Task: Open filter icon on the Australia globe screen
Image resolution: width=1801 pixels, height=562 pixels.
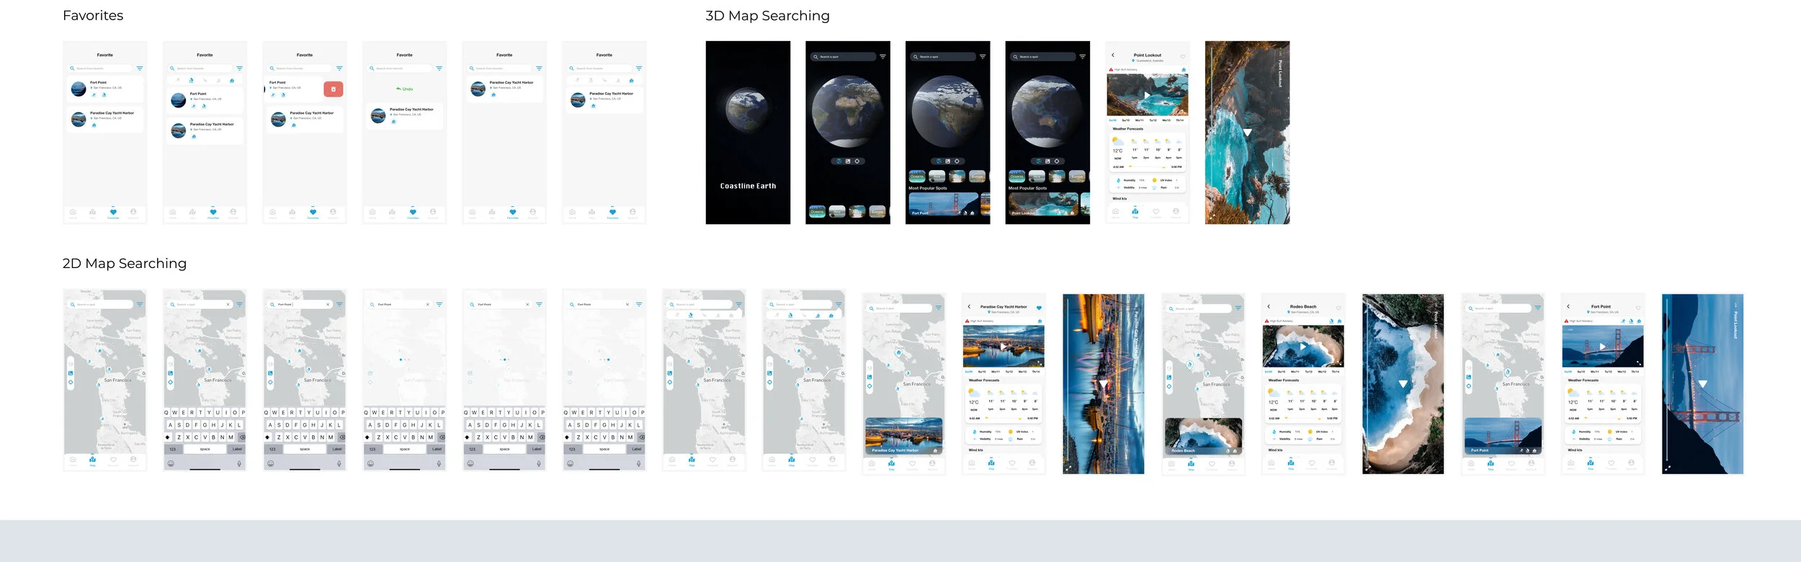Action: (1083, 56)
